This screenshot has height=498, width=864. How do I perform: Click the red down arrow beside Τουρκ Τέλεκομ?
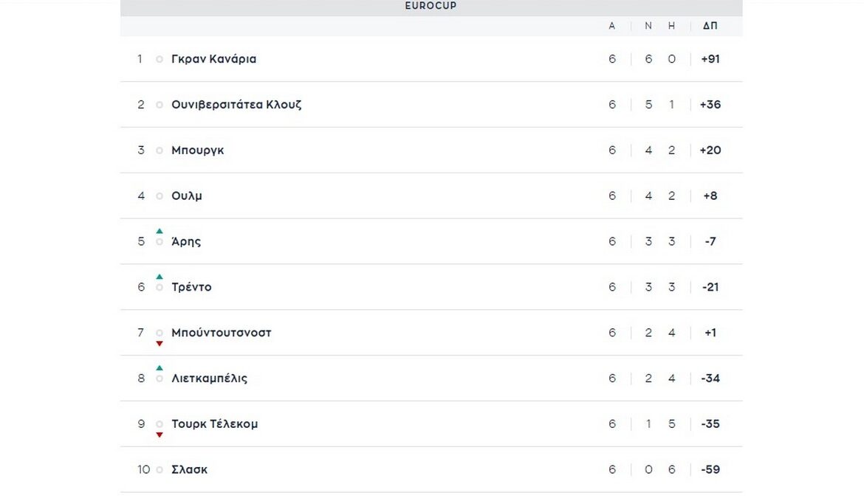tap(160, 435)
